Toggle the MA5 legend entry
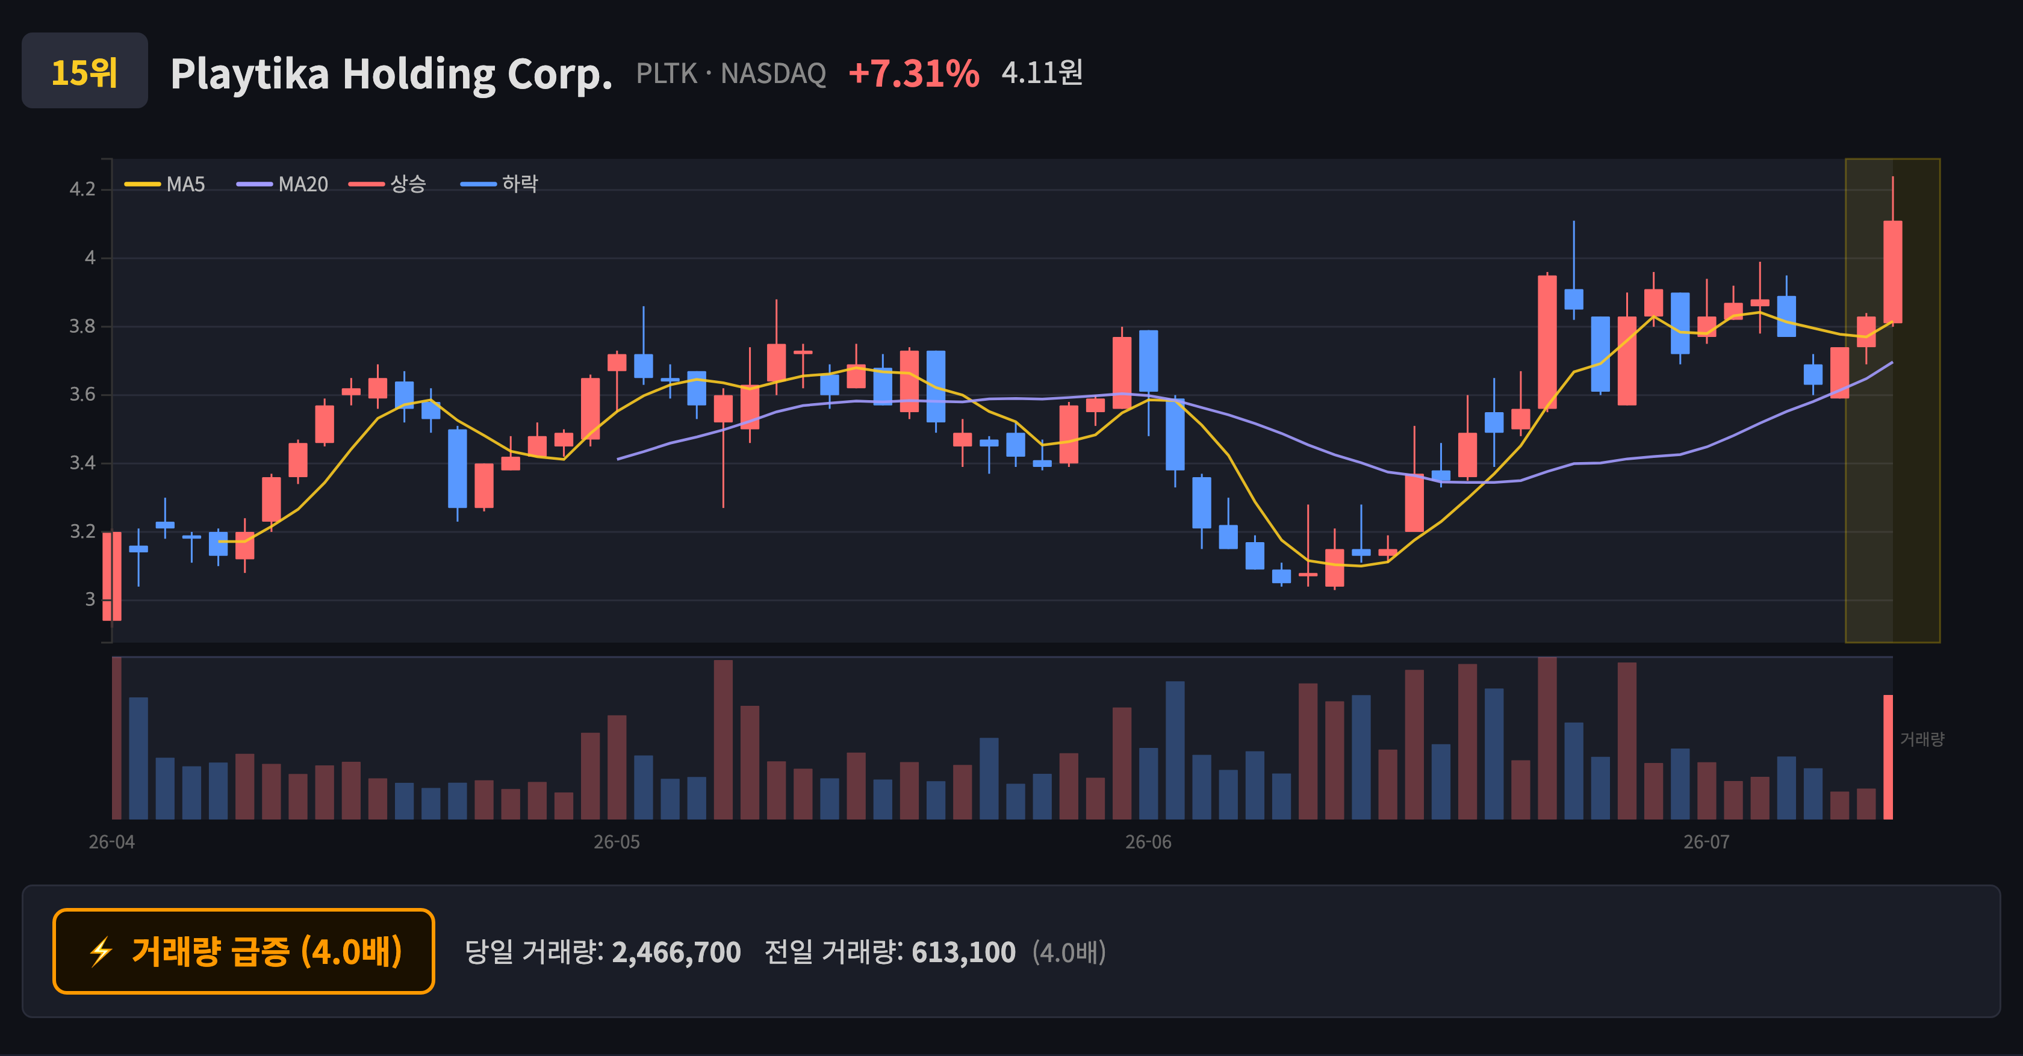2023x1056 pixels. 165,184
